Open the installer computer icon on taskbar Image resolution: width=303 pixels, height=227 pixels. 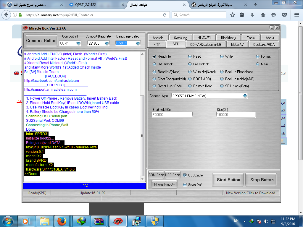point(136,221)
